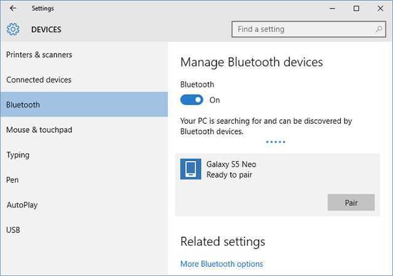This screenshot has width=393, height=276.
Task: Toggle the Bluetooth switch off
Action: click(x=192, y=100)
